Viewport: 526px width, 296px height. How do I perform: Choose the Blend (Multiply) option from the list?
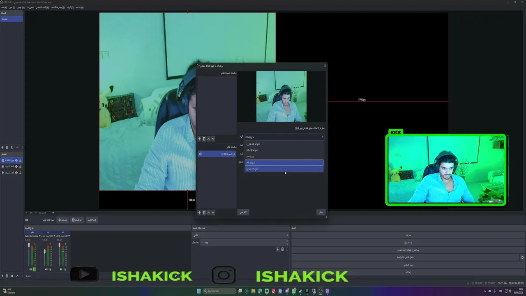pos(284,157)
